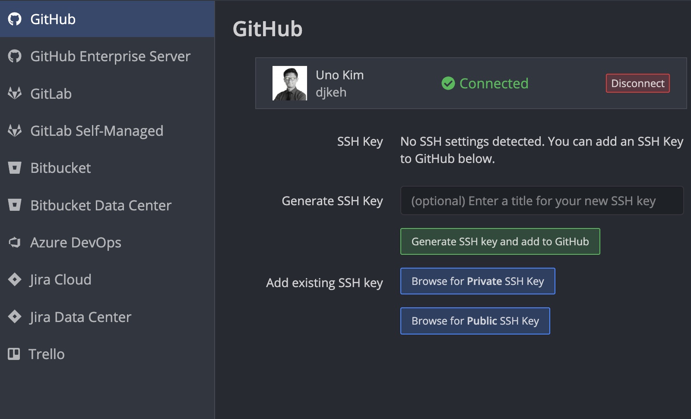Switch to Bitbucket integration settings
The image size is (691, 419).
60,168
